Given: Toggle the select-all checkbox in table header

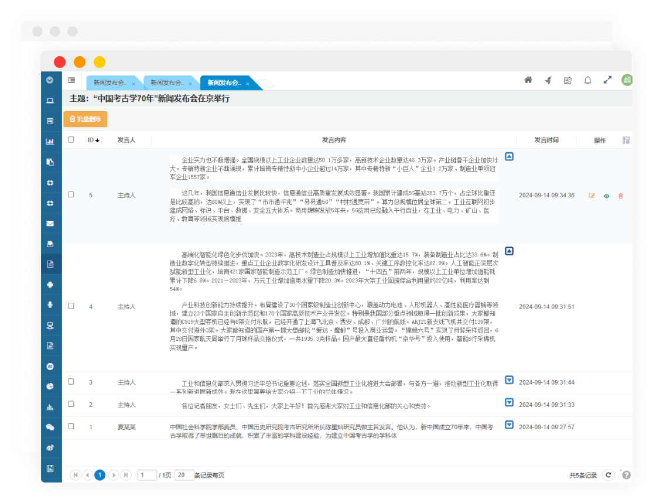Looking at the screenshot, I should (71, 140).
